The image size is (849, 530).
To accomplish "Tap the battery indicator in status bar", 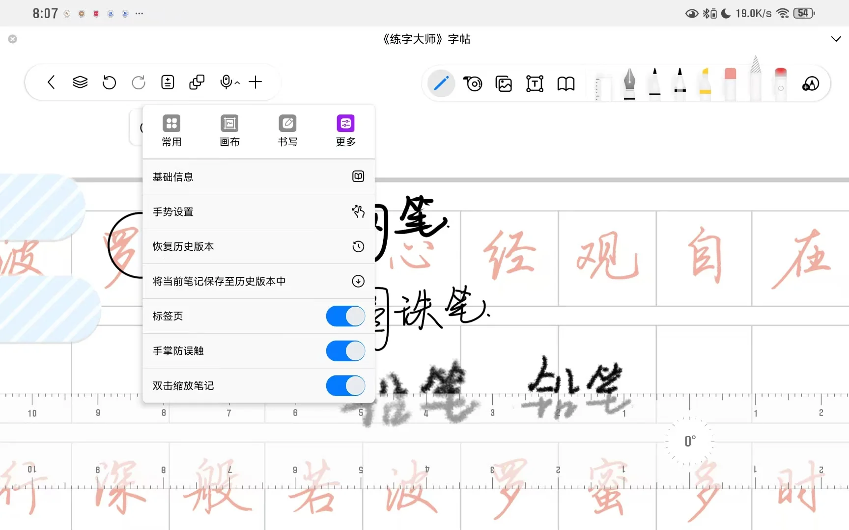I will click(804, 13).
